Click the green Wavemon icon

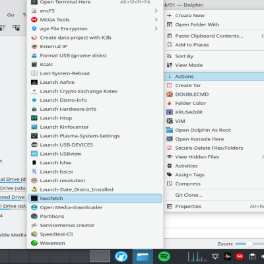(34, 243)
